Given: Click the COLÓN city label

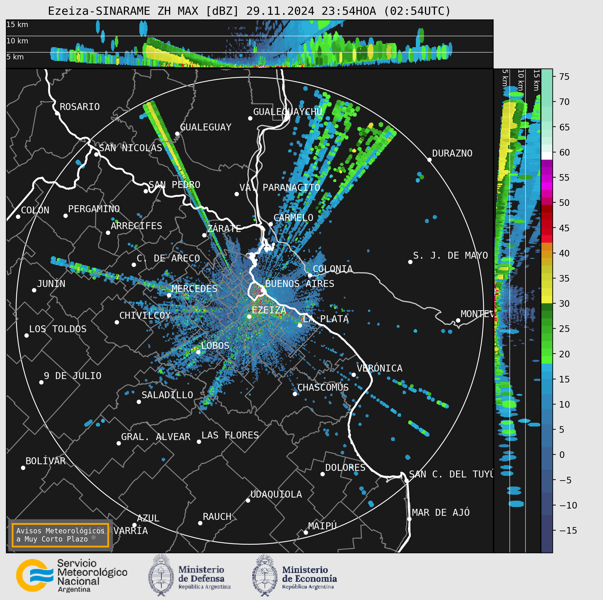Looking at the screenshot, I should (35, 210).
